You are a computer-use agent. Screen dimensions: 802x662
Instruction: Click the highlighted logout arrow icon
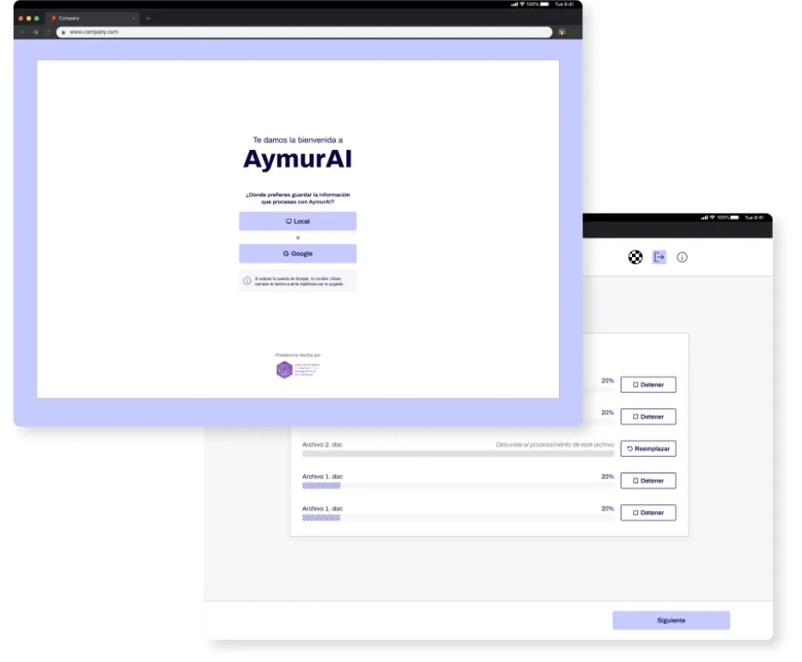pyautogui.click(x=659, y=257)
